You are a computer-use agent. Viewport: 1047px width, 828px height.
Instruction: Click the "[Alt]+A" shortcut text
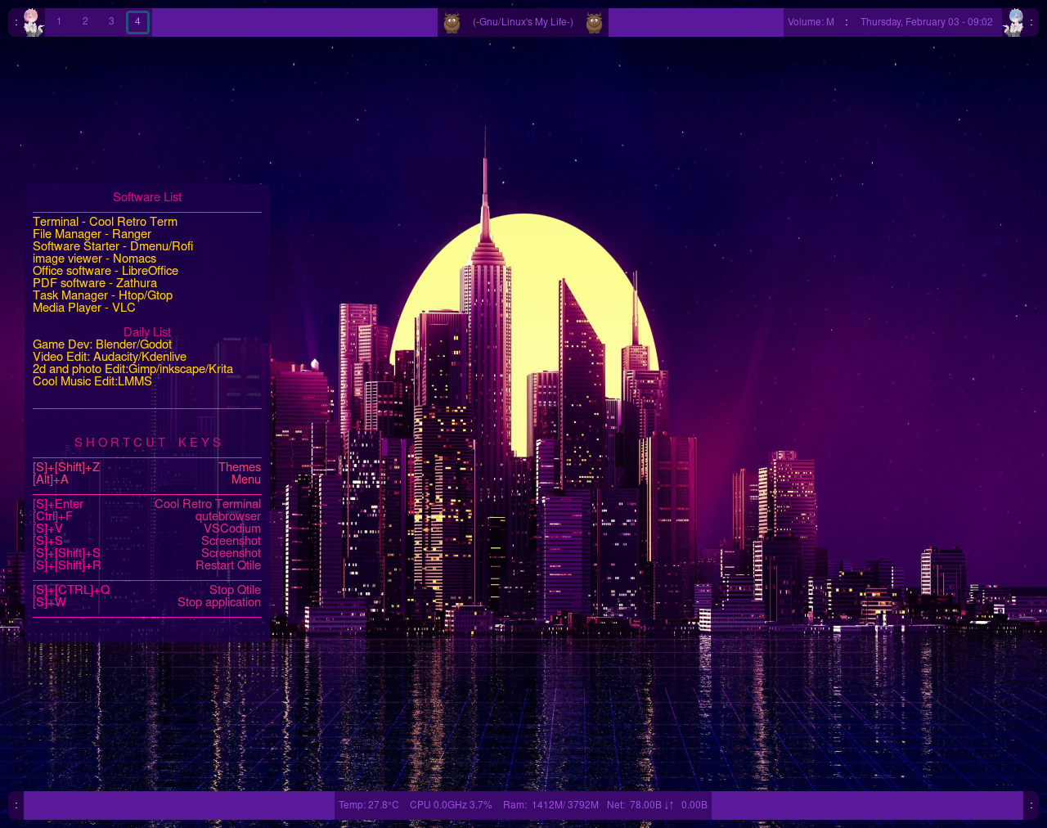pos(51,479)
